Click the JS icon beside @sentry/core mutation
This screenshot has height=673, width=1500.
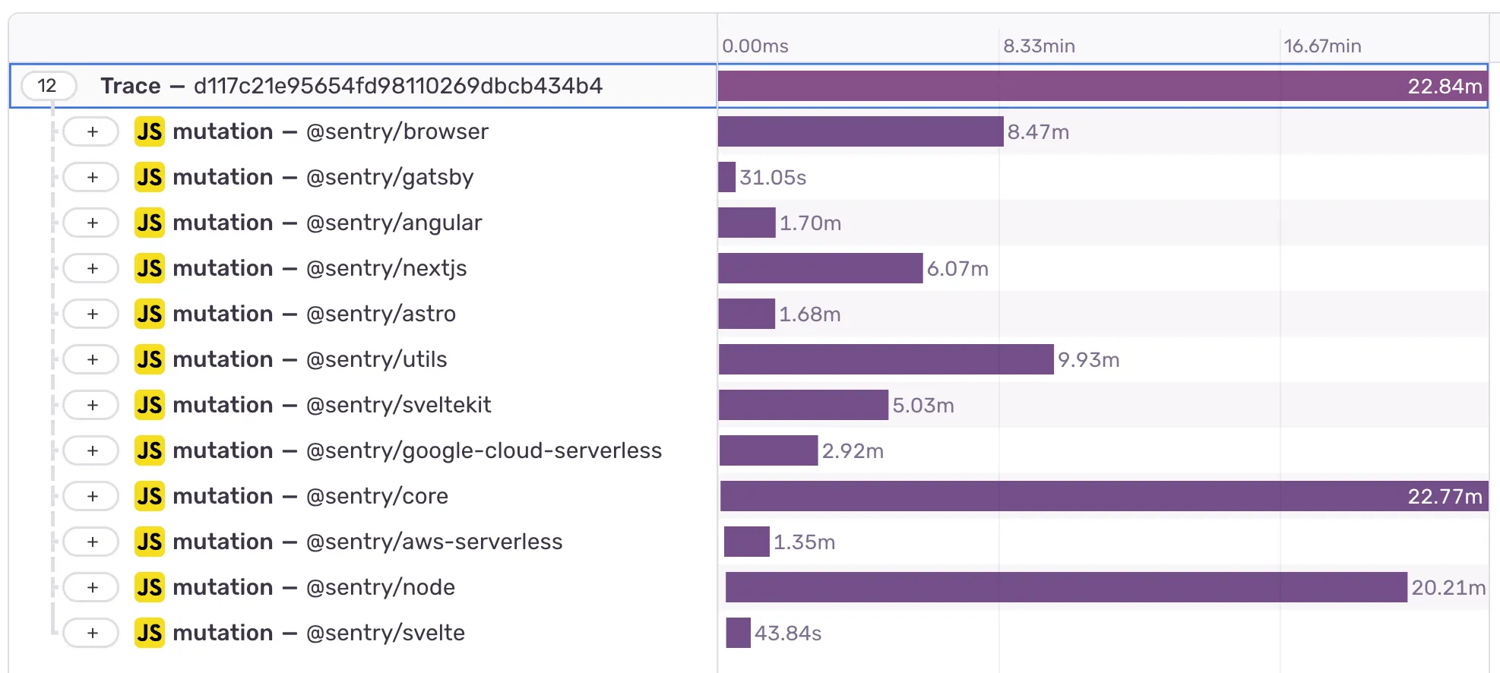pos(149,496)
